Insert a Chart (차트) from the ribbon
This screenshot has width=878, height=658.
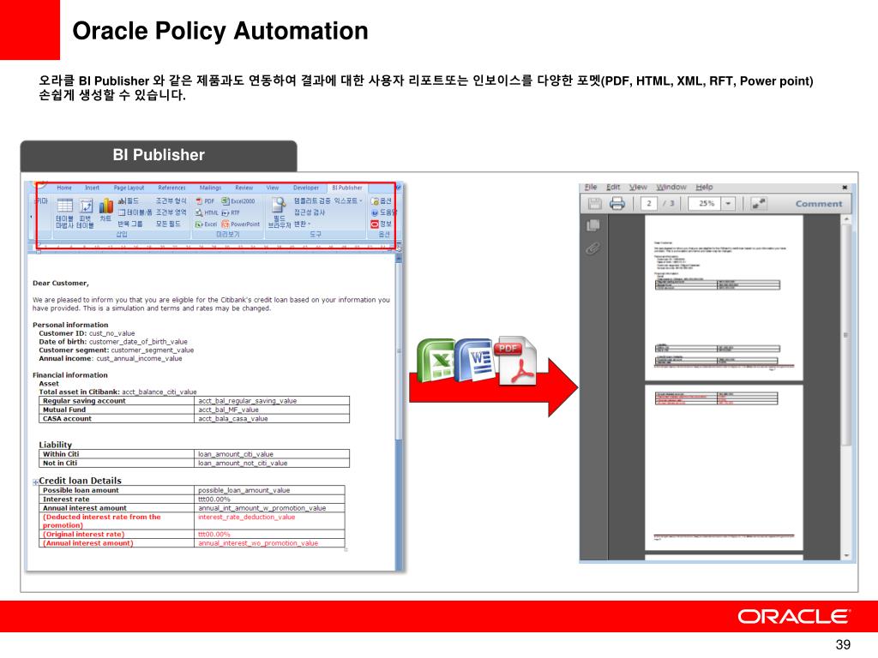[x=105, y=210]
